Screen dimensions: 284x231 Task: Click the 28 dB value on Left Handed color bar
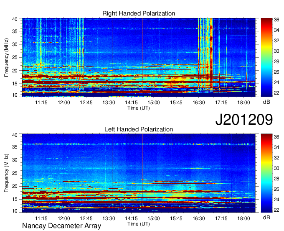(x=276, y=179)
